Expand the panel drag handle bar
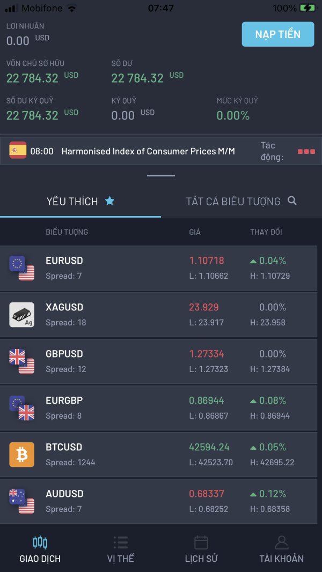 click(161, 175)
